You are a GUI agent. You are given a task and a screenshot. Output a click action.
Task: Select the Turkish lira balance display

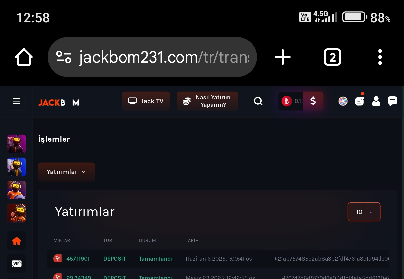[291, 101]
